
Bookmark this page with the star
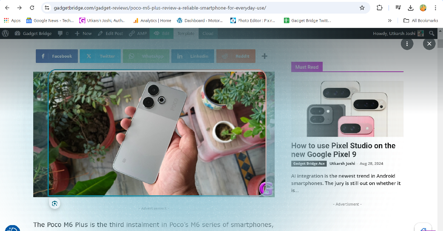(x=362, y=8)
